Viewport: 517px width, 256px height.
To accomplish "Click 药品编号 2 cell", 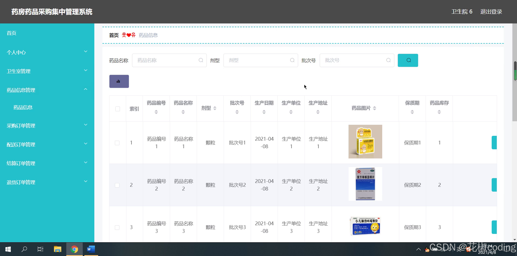I will coord(156,185).
